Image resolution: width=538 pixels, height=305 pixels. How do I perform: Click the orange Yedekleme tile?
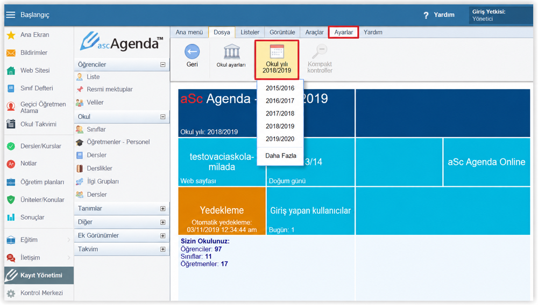pyautogui.click(x=222, y=210)
